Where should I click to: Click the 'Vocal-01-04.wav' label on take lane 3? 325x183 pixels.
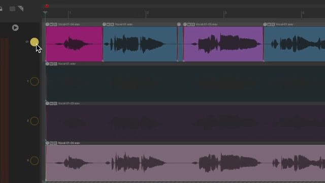(69, 143)
